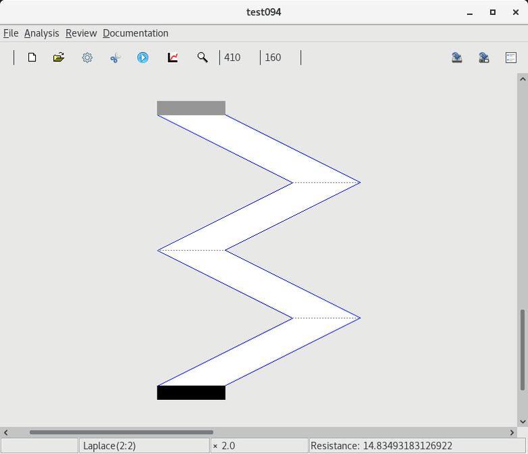Select the scissors cut tool
Viewport: 528px width, 454px height.
115,58
